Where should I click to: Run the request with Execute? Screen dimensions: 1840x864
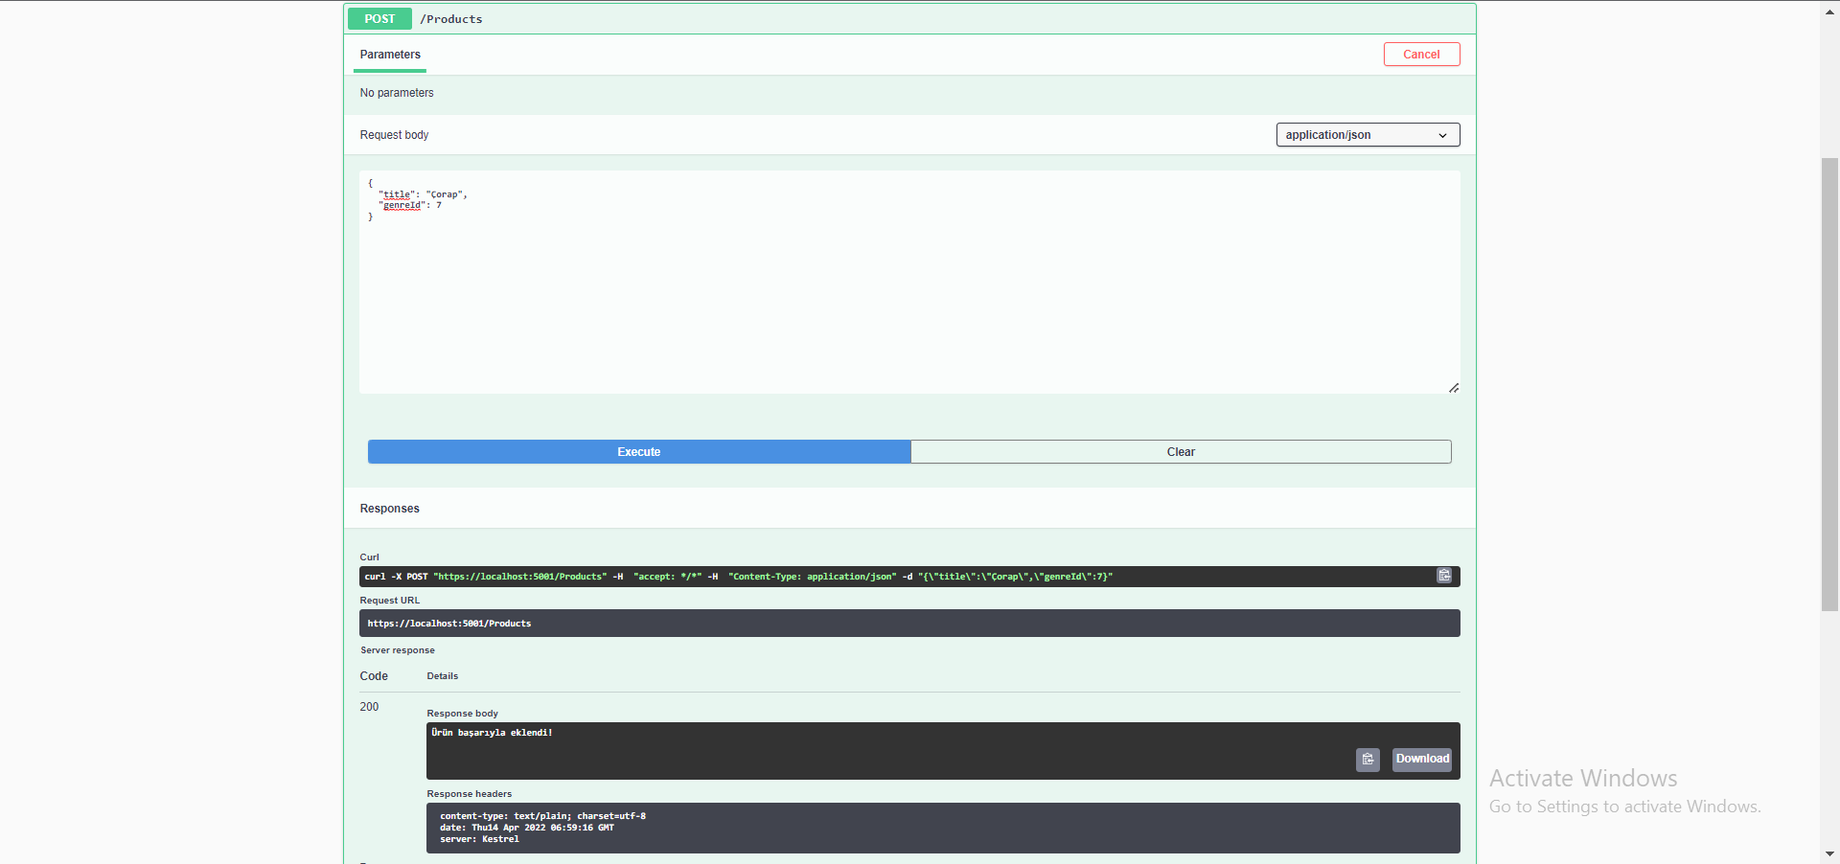coord(639,452)
